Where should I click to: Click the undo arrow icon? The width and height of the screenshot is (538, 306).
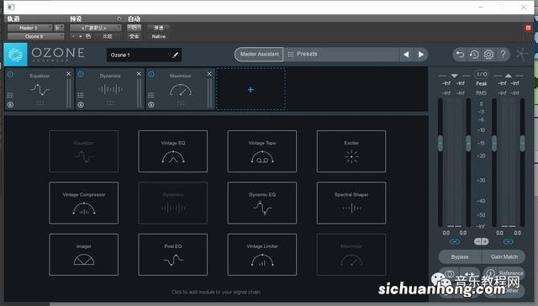[x=460, y=54]
